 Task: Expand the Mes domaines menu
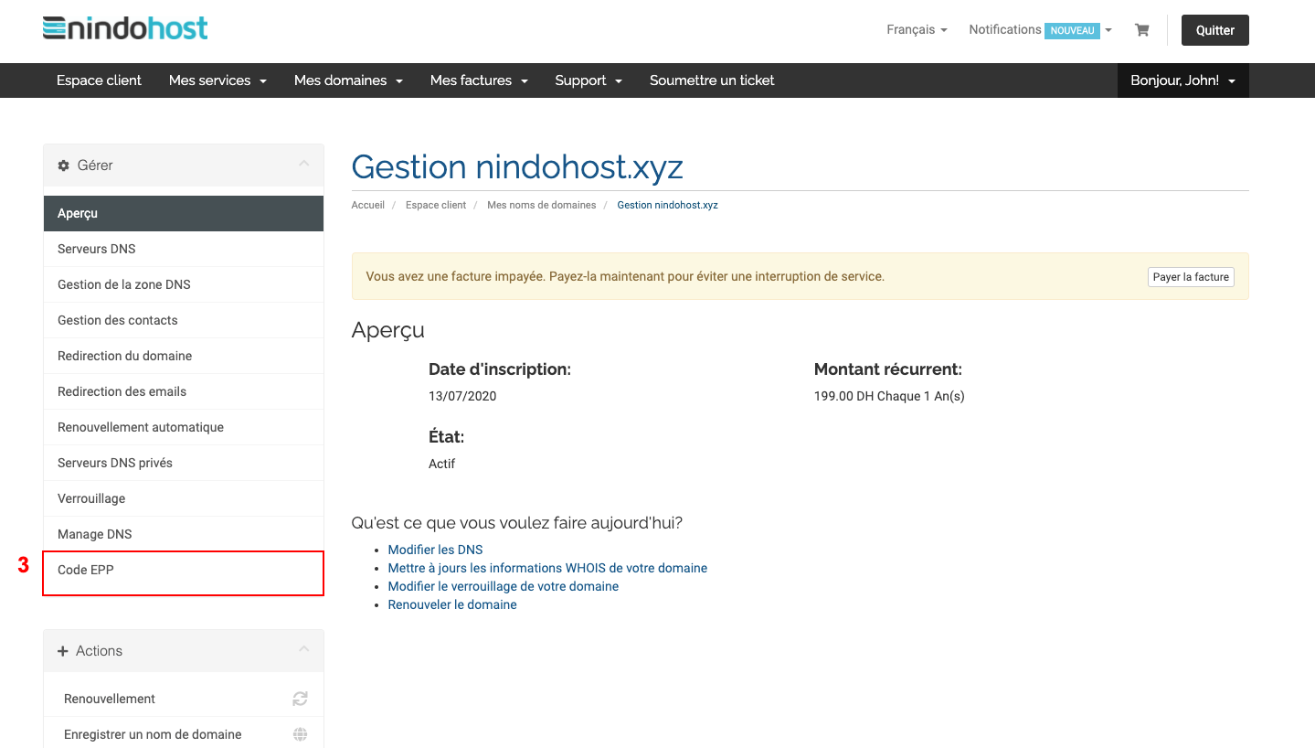point(348,80)
